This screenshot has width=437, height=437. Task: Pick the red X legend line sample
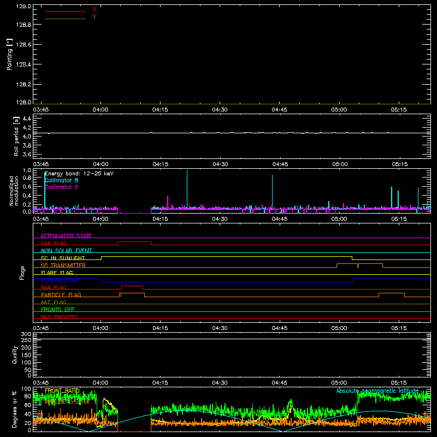[x=65, y=11]
